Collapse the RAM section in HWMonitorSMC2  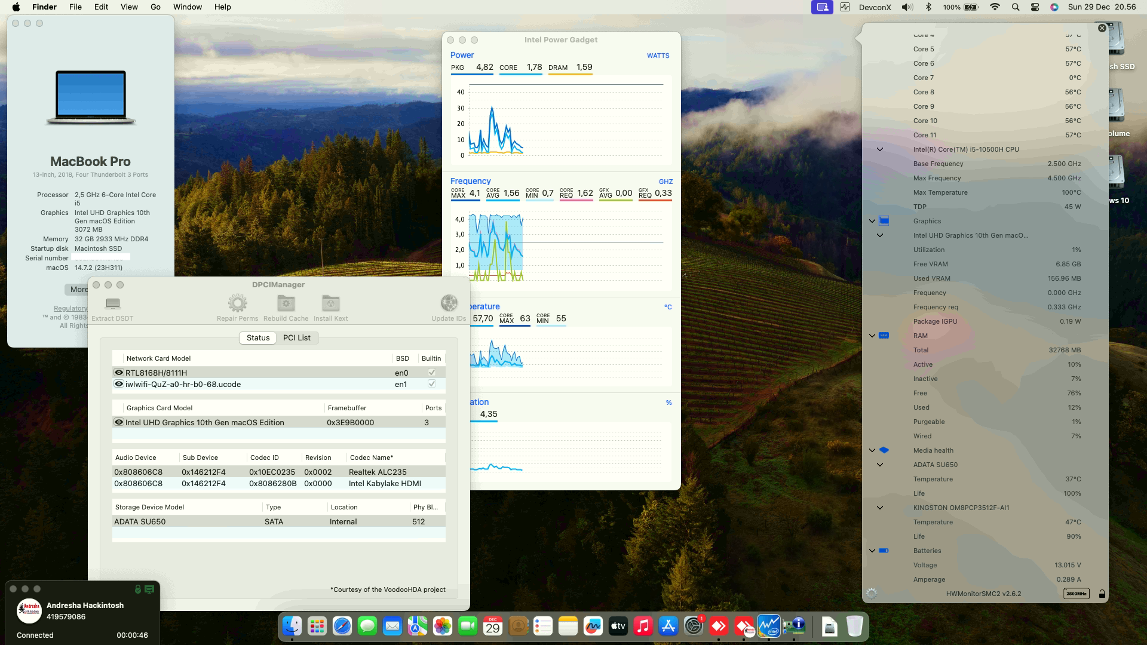[x=872, y=336]
